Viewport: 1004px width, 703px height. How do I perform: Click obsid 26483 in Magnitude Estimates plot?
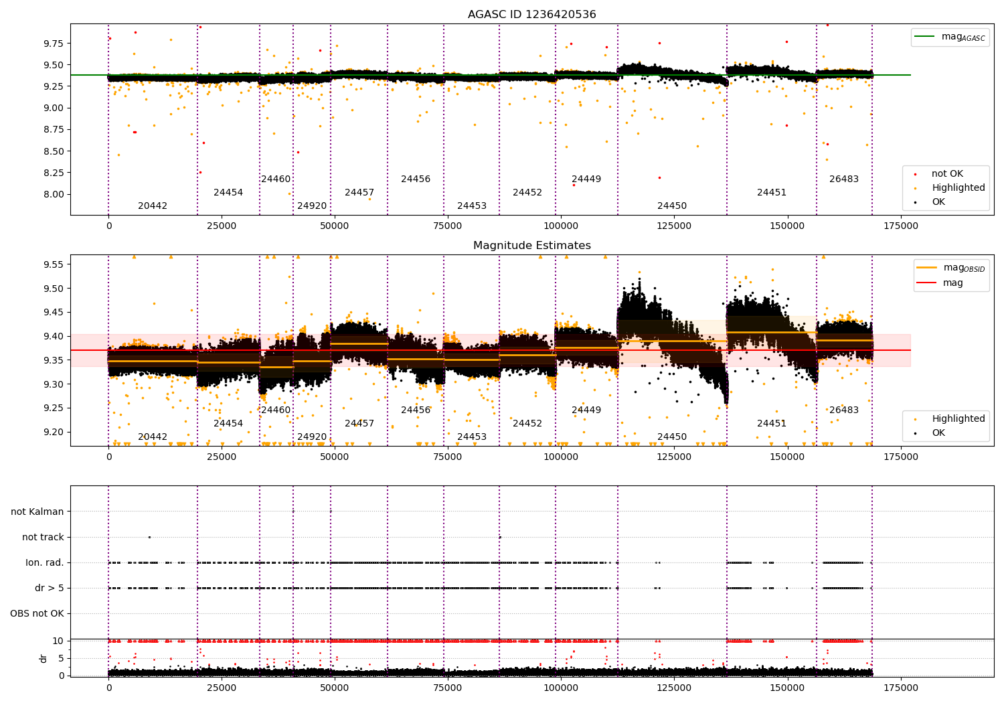click(x=844, y=410)
